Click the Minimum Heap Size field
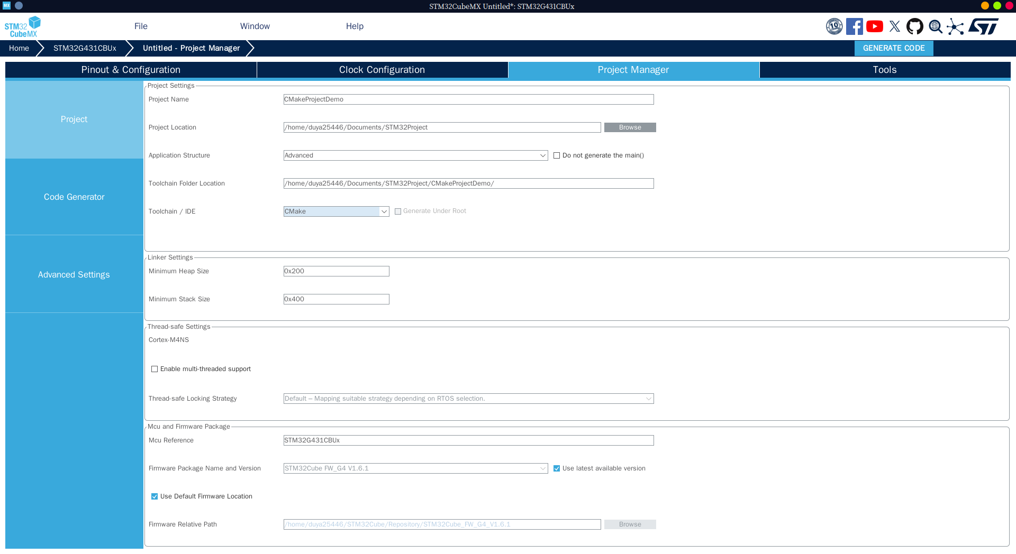Viewport: 1016px width, 554px height. pos(336,271)
